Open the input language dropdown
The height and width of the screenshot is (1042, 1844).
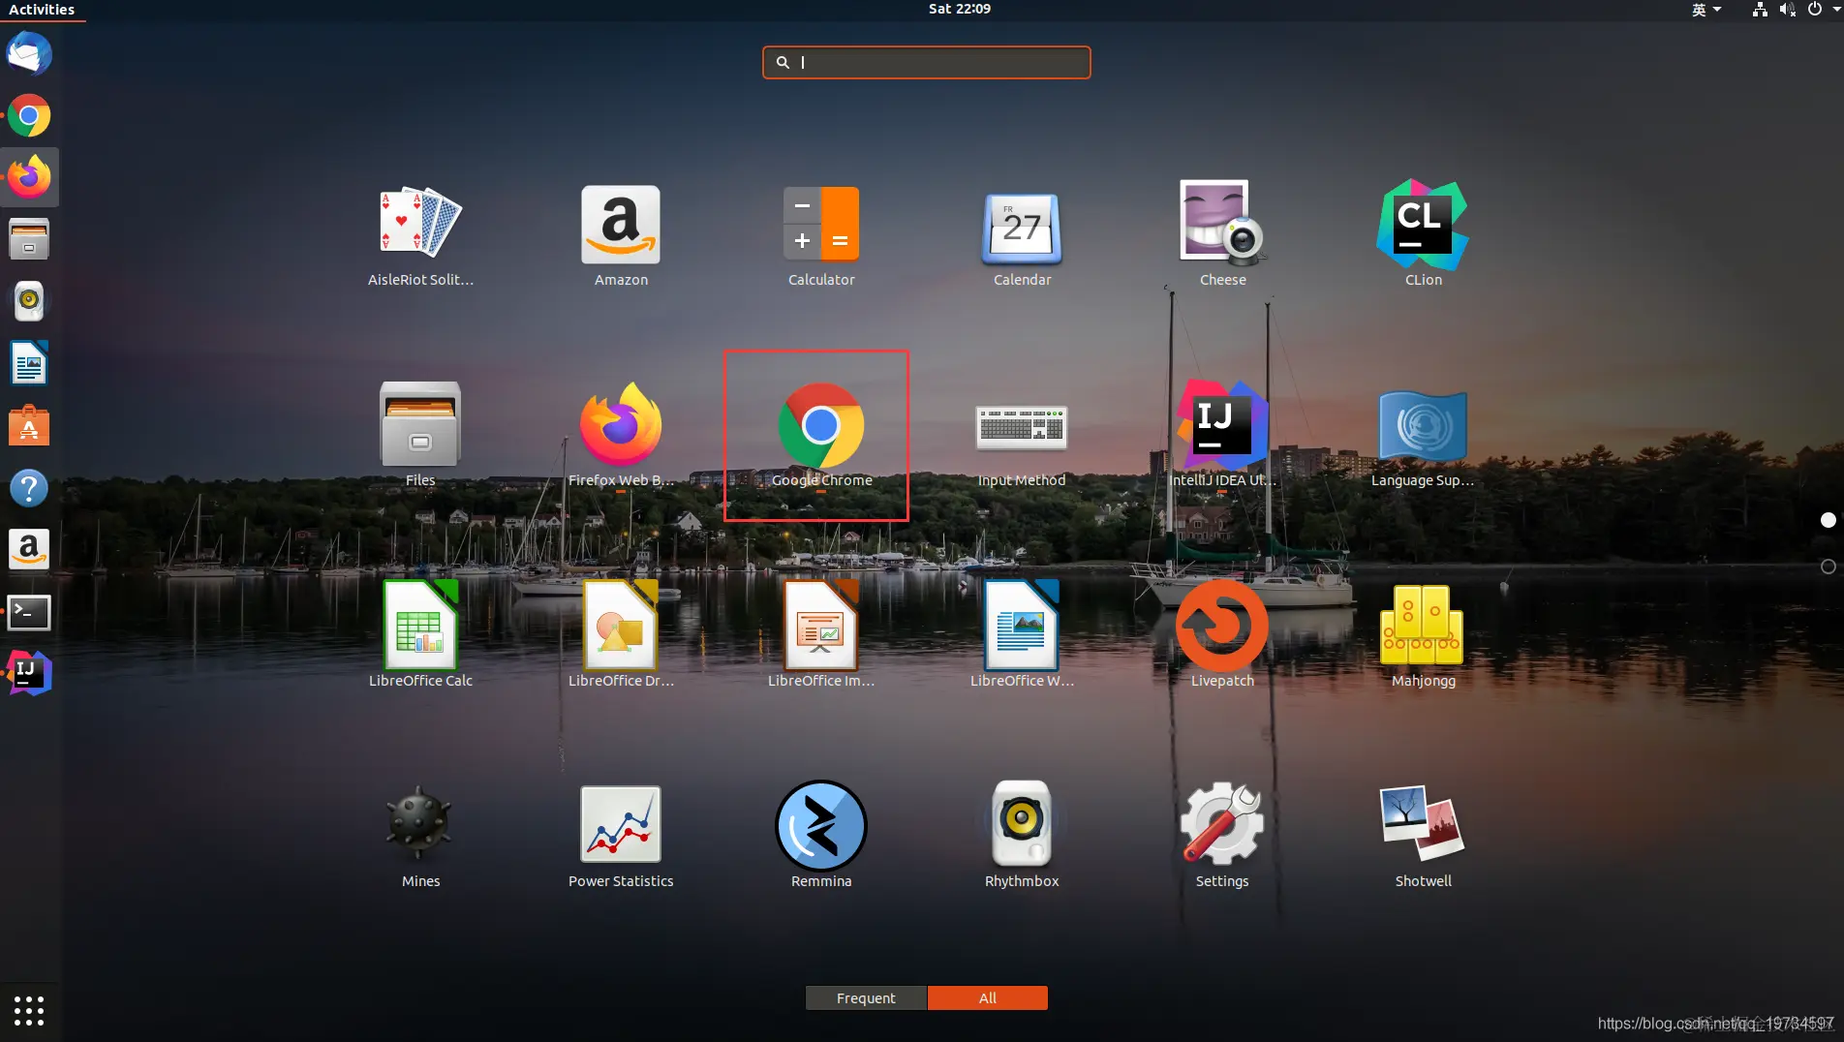(1706, 10)
